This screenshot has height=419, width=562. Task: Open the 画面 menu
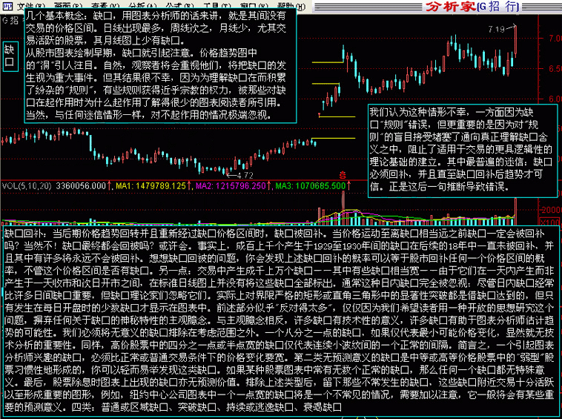[67, 6]
